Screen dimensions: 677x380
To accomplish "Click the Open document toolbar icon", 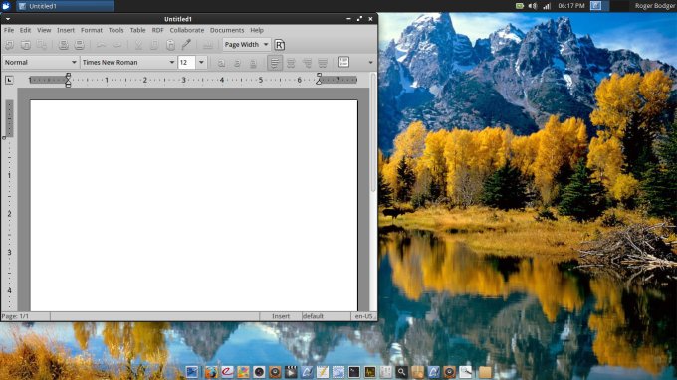I will 26,45.
